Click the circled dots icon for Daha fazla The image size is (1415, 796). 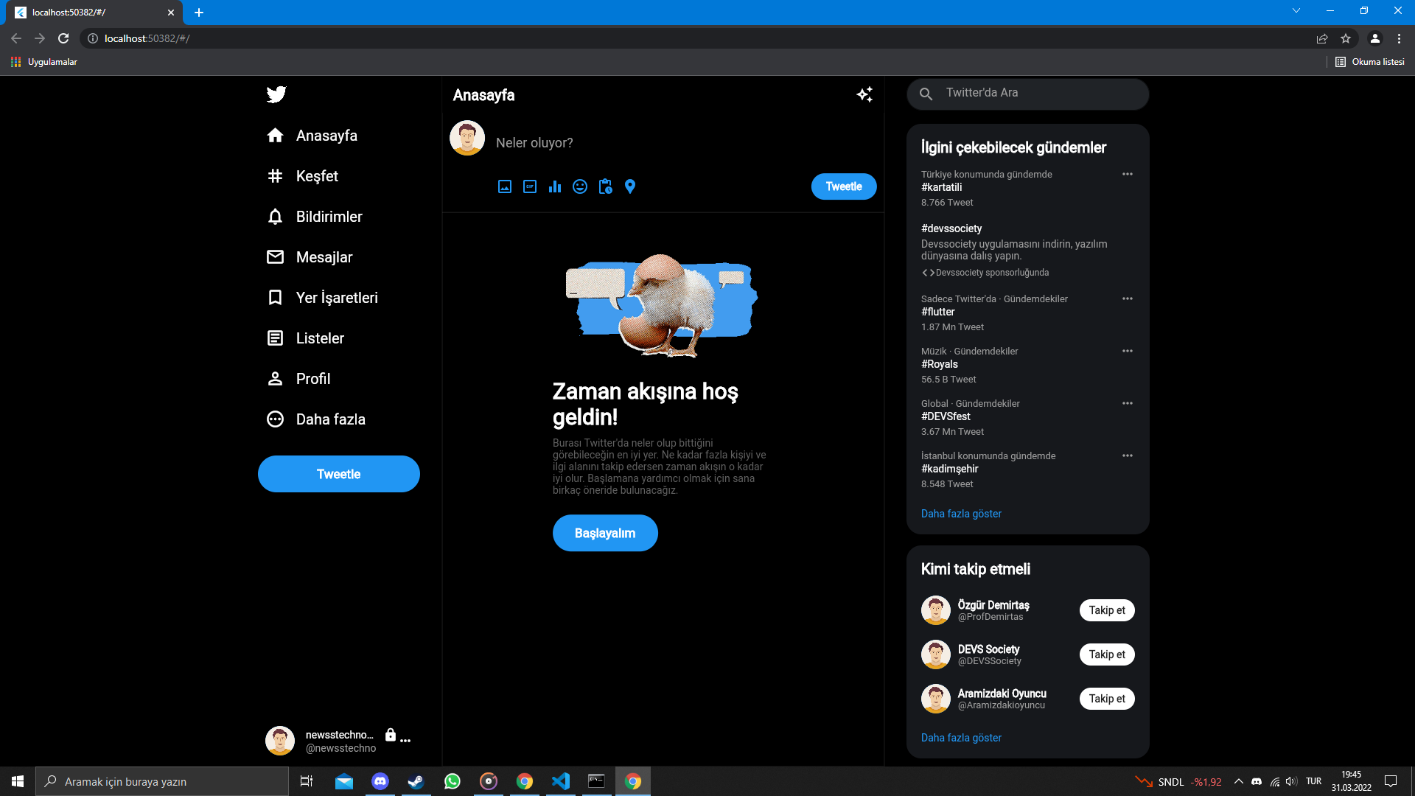coord(275,419)
